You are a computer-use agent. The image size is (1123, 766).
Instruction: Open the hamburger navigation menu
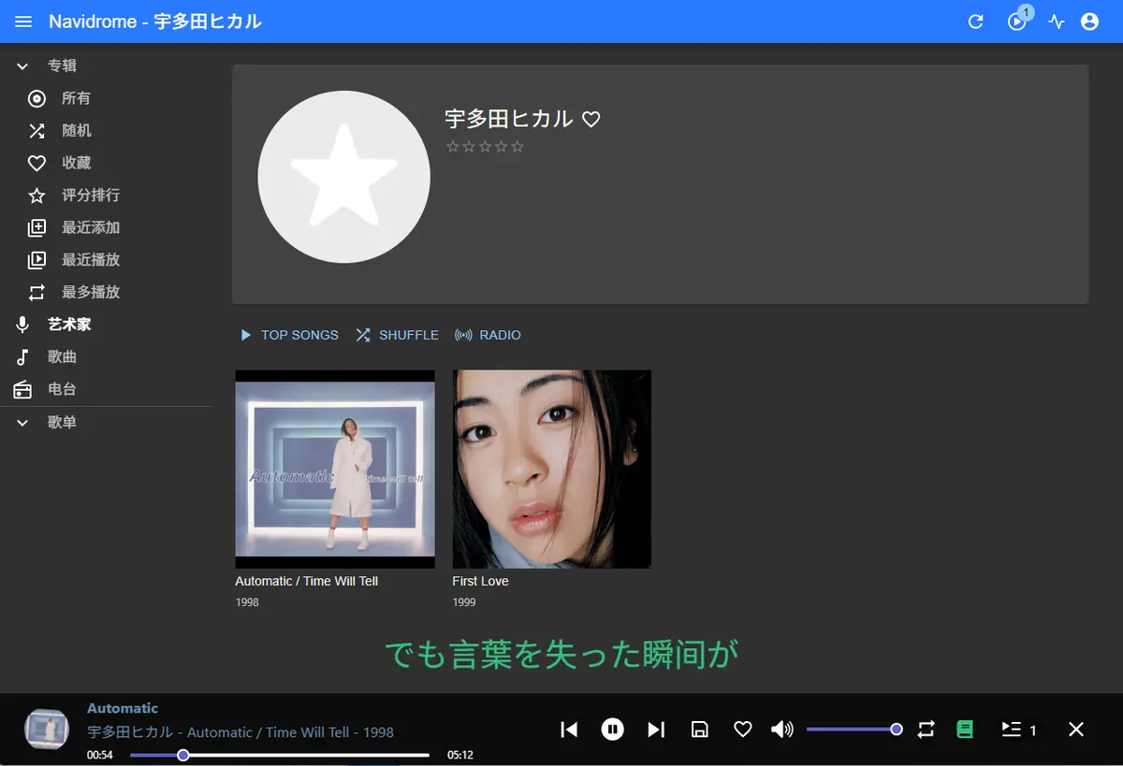click(x=23, y=22)
